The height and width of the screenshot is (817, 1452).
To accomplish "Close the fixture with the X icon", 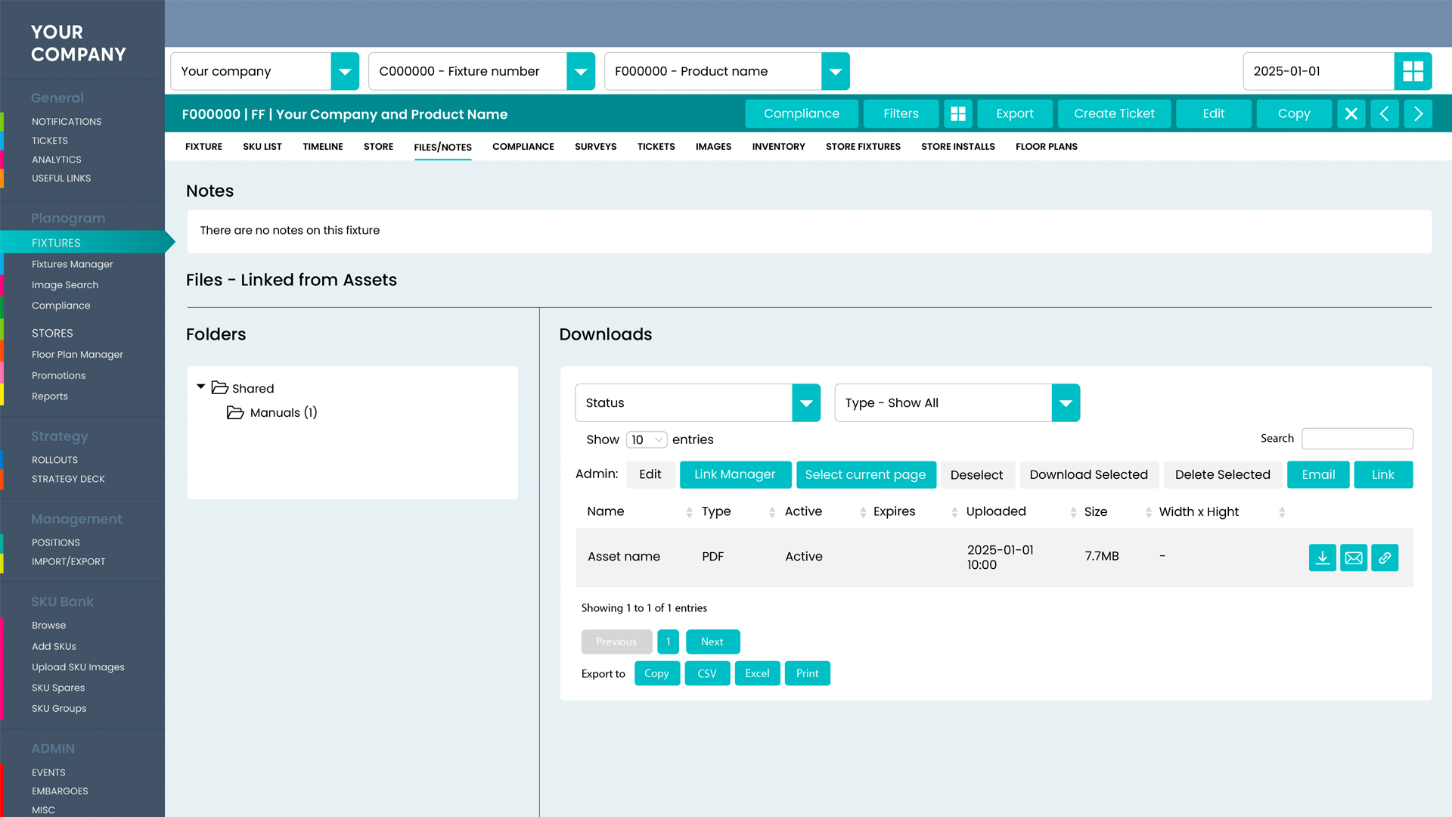I will 1351,113.
